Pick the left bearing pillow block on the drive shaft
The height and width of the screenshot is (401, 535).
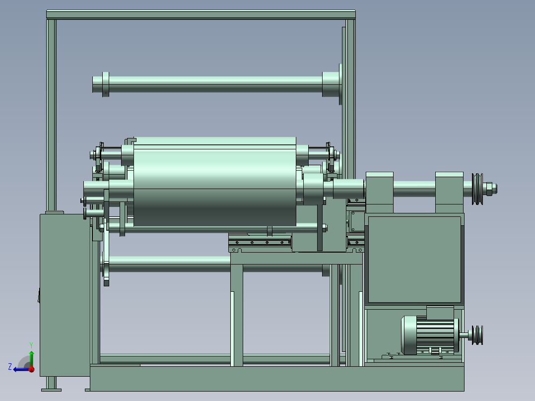[379, 193]
